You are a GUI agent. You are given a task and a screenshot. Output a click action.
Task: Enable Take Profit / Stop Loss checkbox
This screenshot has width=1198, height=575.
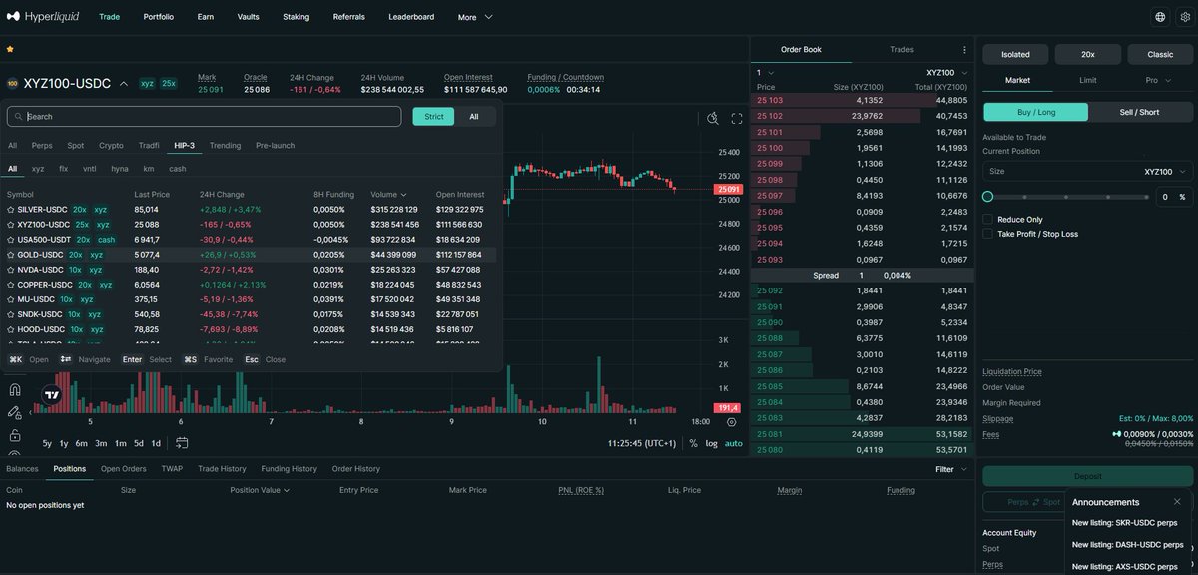tap(988, 234)
